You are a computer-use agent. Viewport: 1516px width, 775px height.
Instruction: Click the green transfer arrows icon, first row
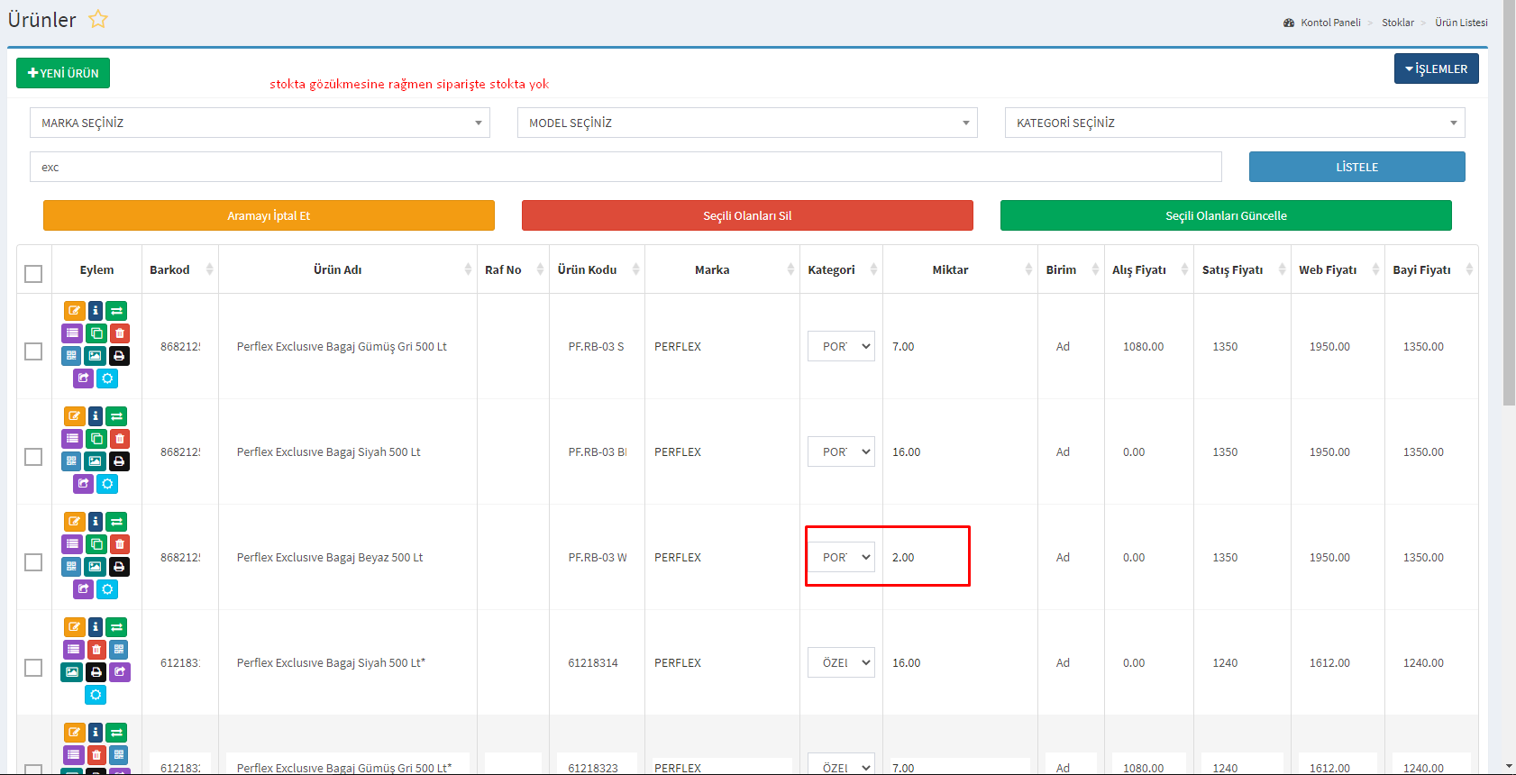117,311
